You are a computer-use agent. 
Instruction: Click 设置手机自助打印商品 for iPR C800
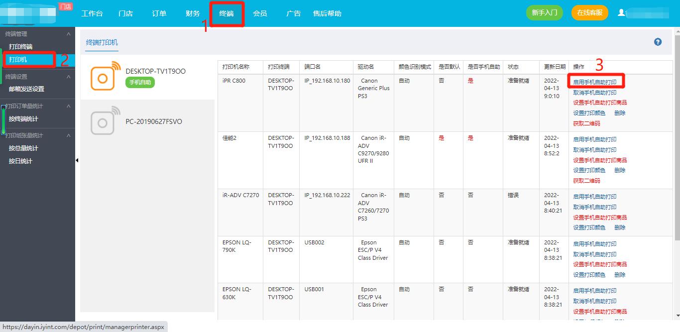[600, 103]
